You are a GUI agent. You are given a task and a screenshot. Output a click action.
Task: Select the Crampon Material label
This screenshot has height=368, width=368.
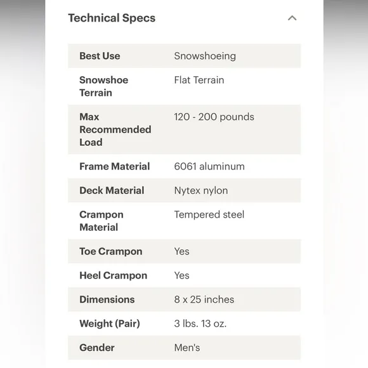(x=102, y=221)
